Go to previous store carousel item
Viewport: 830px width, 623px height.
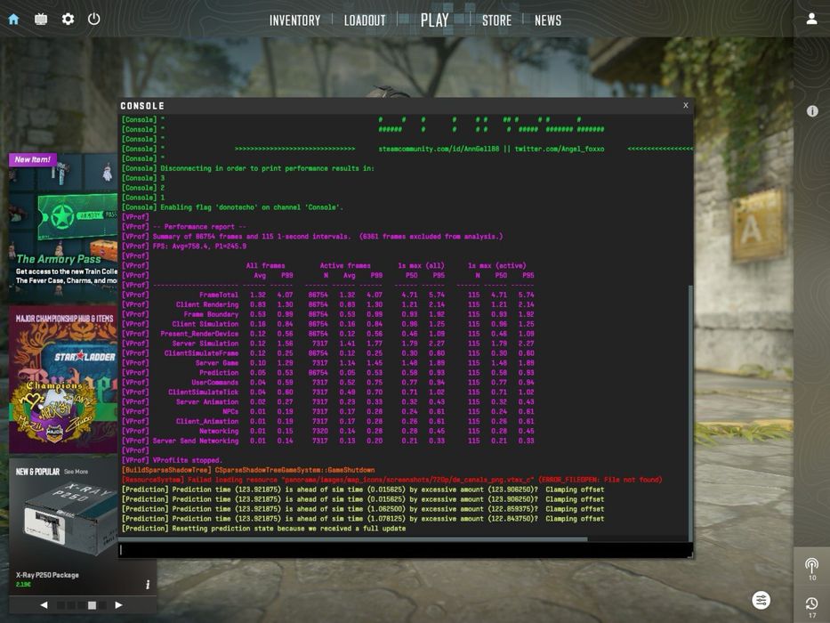click(44, 604)
